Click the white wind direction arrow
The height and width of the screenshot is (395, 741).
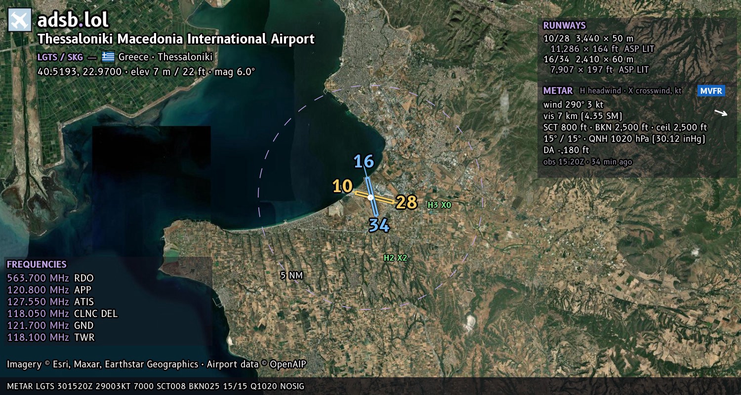click(721, 113)
